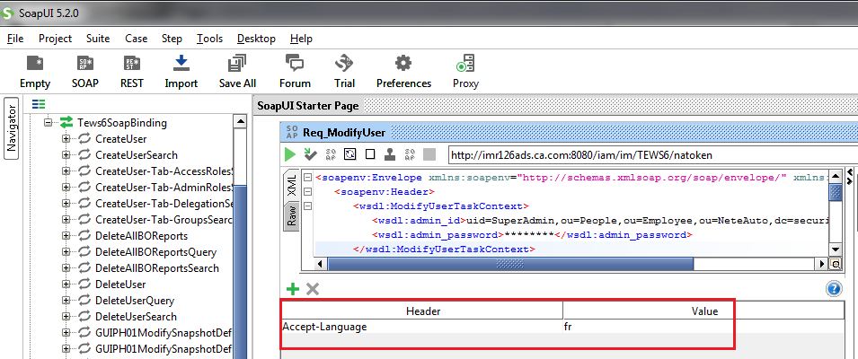Click Save All in the toolbar
The height and width of the screenshot is (359, 858).
pos(237,64)
